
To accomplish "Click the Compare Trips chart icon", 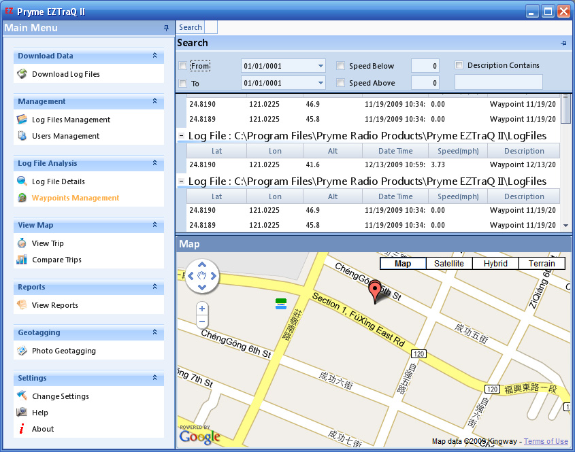I will pos(22,260).
